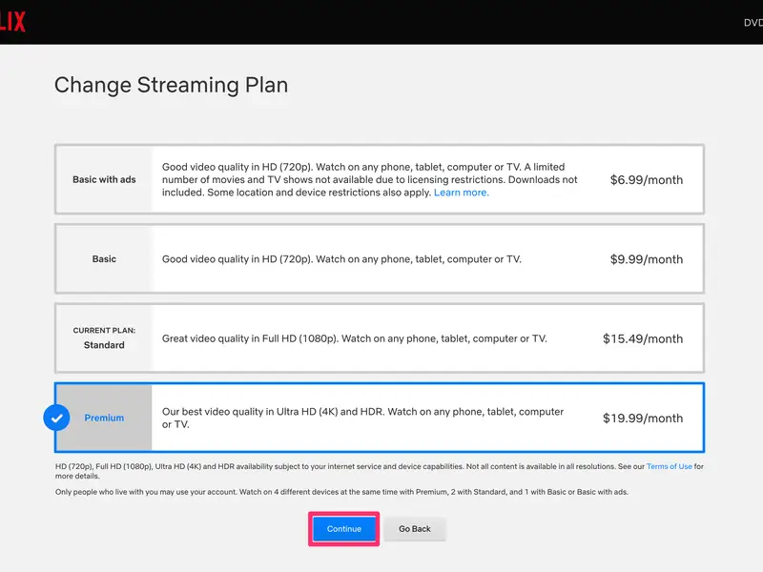Click the Good video quality 720p Basic description
The image size is (763, 572).
341,258
